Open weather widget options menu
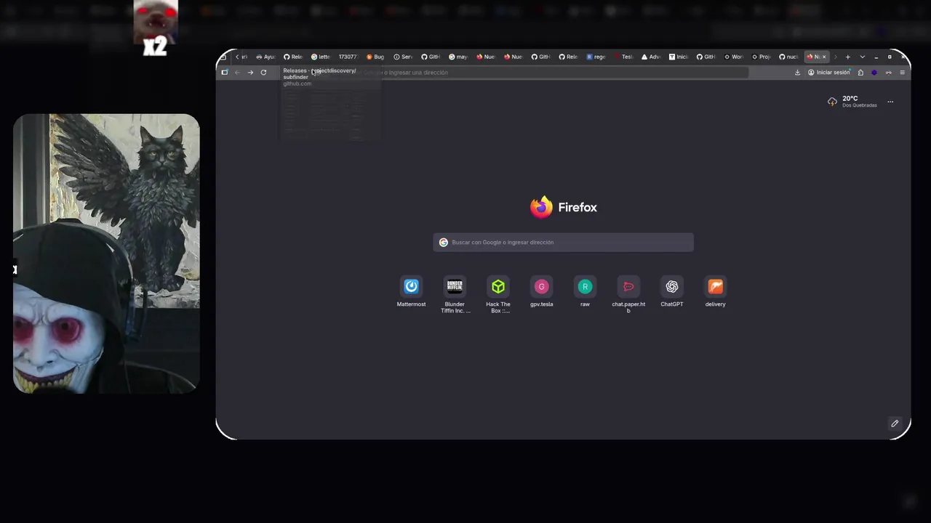931x523 pixels. (890, 102)
